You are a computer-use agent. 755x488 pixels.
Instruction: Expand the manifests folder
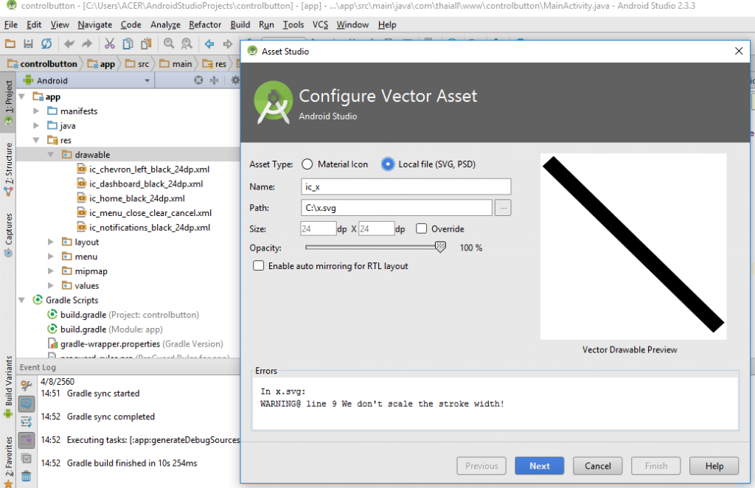[x=36, y=111]
